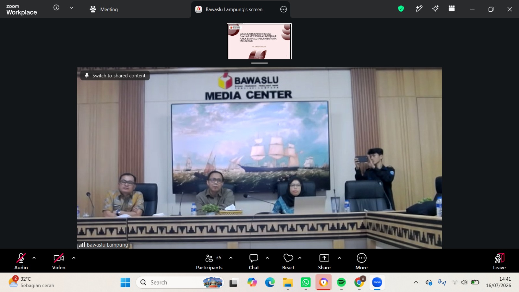519x292 pixels.
Task: Click Switch to shared content
Action: (x=115, y=76)
